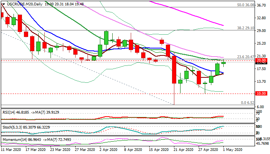Viewport: 270px width, 154px height.
Task: Click the small triangle before the USCRUDE title
Action: (x=3, y=4)
